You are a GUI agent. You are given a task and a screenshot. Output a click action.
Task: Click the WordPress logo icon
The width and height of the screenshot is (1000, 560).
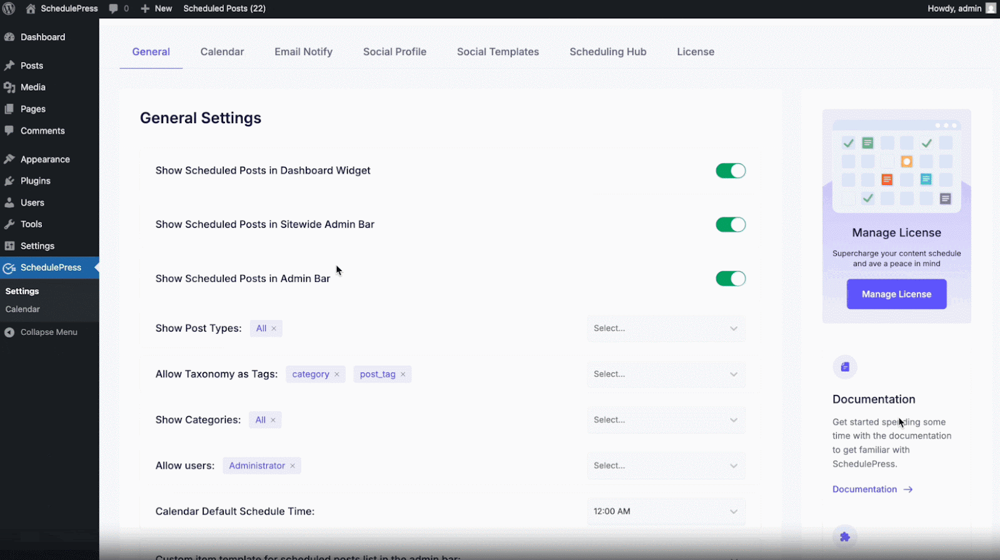(x=9, y=9)
